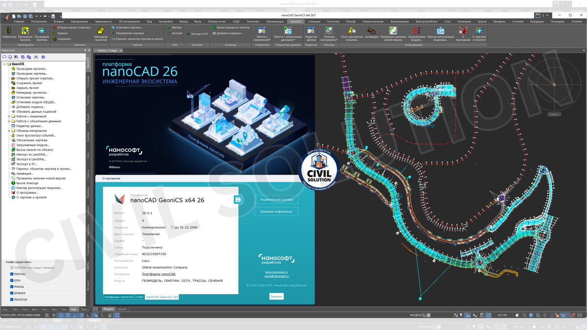Switch to the Рельеф ribbon tab
The height and width of the screenshot is (330, 587).
click(351, 22)
